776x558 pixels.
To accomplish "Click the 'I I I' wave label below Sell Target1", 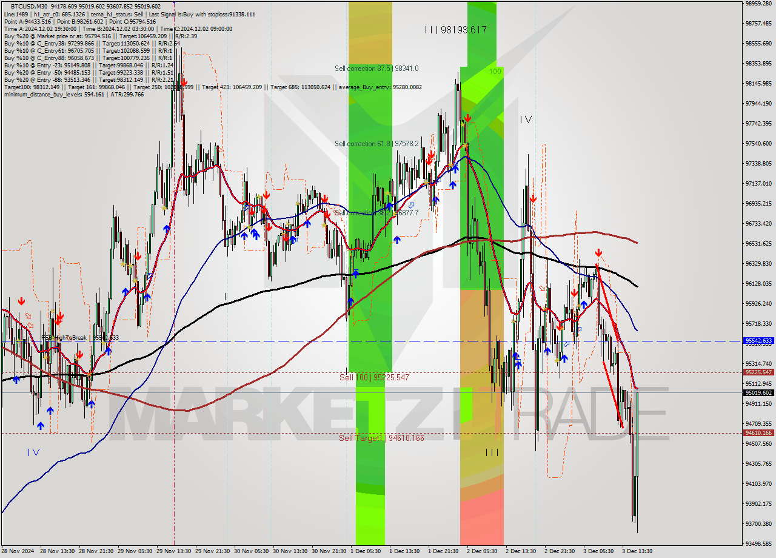I will point(492,452).
